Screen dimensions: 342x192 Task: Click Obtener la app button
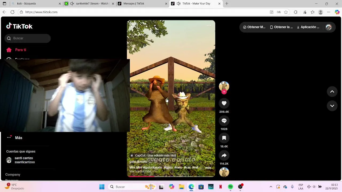281,27
